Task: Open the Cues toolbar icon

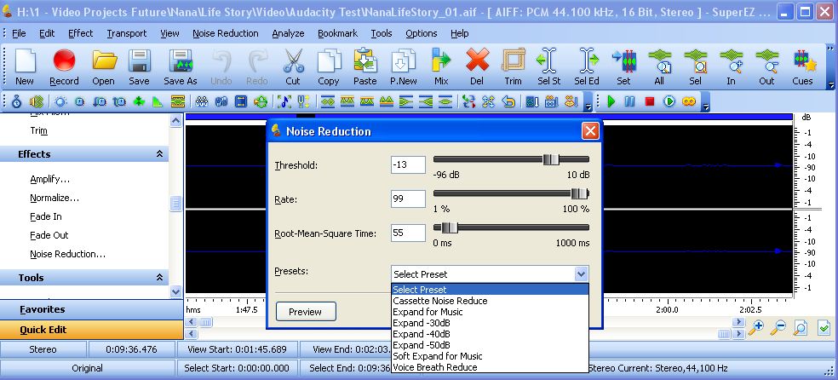Action: 802,66
